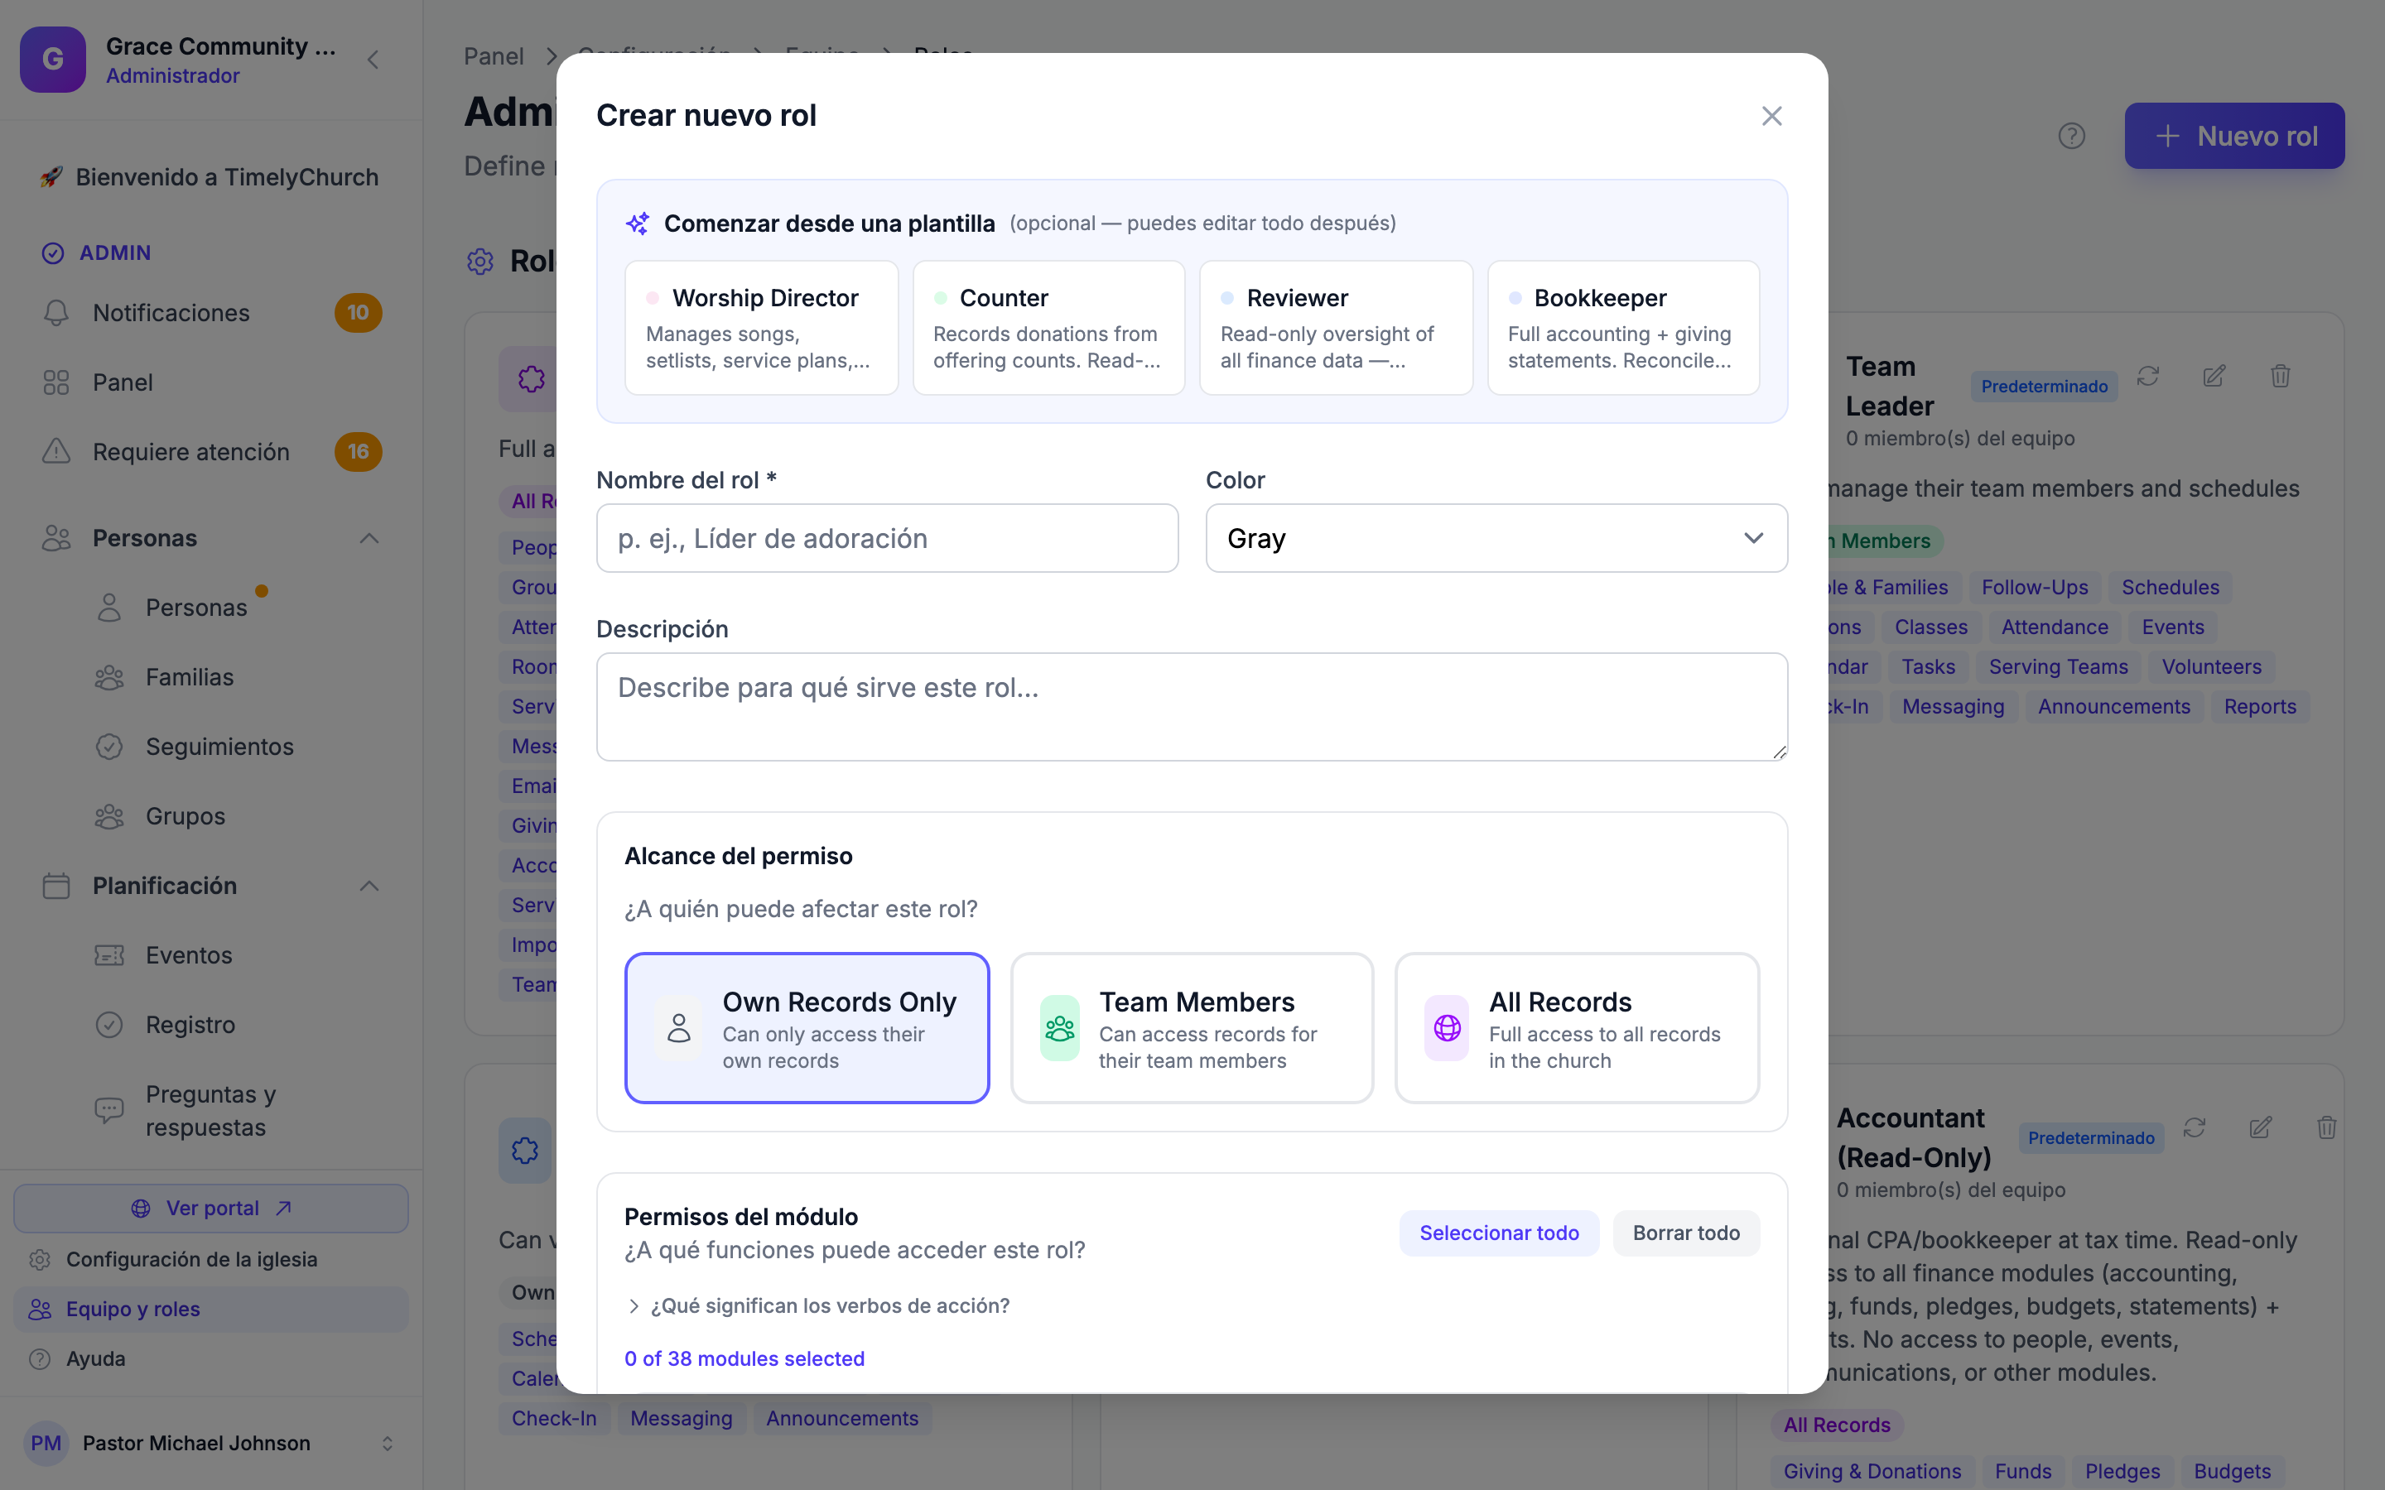Open the Color dropdown showing Gray

pyautogui.click(x=1496, y=538)
